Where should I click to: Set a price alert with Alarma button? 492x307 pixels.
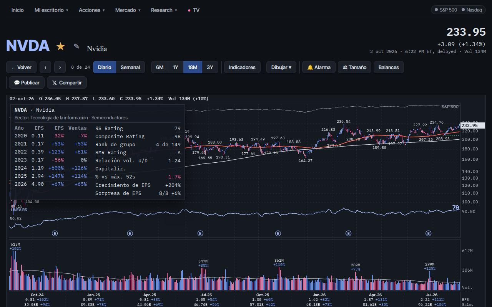319,67
